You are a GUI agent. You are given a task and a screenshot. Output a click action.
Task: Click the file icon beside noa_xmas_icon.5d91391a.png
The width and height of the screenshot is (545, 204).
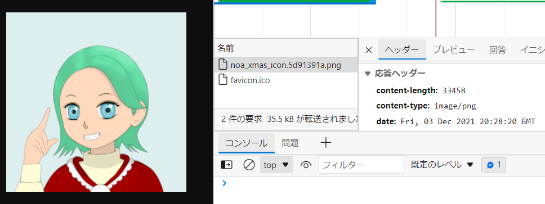[x=222, y=65]
